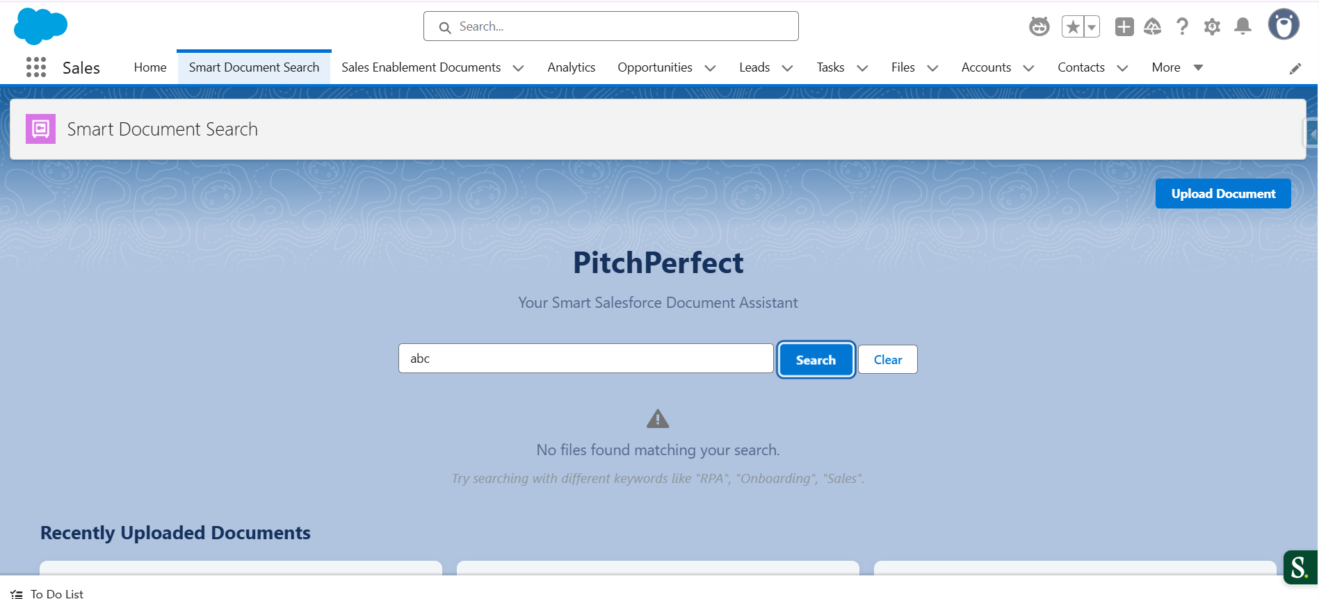Open the Setup gear icon

click(x=1212, y=26)
